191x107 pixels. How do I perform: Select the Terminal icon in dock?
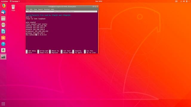pyautogui.click(x=3, y=57)
